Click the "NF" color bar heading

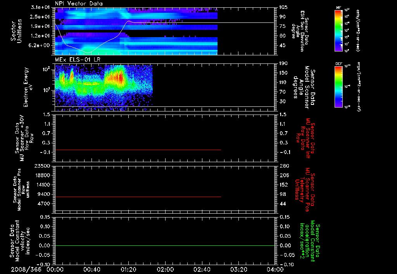(338, 8)
